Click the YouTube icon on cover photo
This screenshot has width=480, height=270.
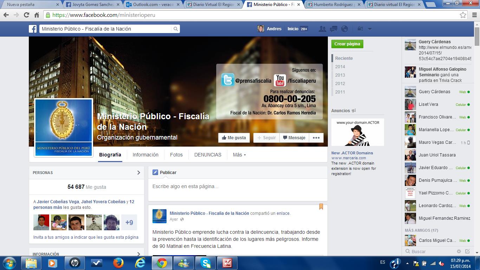click(280, 80)
